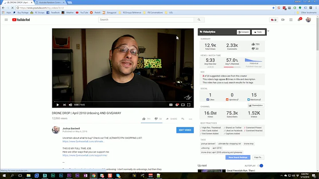Viewport: 319px width, 179px height.
Task: Open the Windows Start menu
Action: pyautogui.click(x=4, y=175)
